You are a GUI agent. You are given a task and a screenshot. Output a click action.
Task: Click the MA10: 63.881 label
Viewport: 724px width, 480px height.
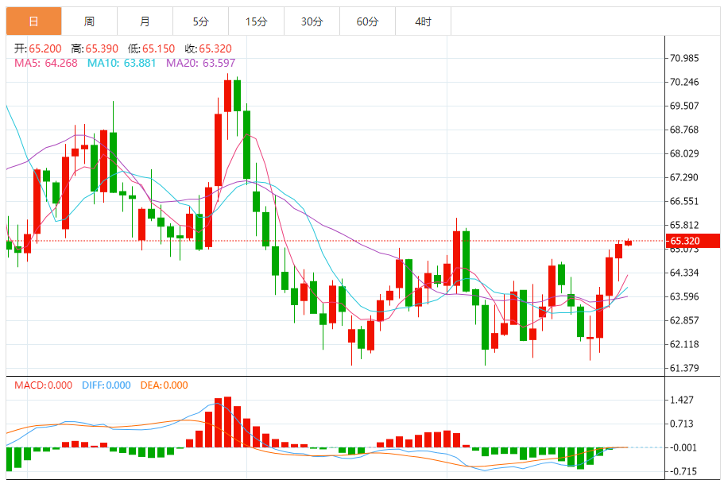(x=122, y=64)
